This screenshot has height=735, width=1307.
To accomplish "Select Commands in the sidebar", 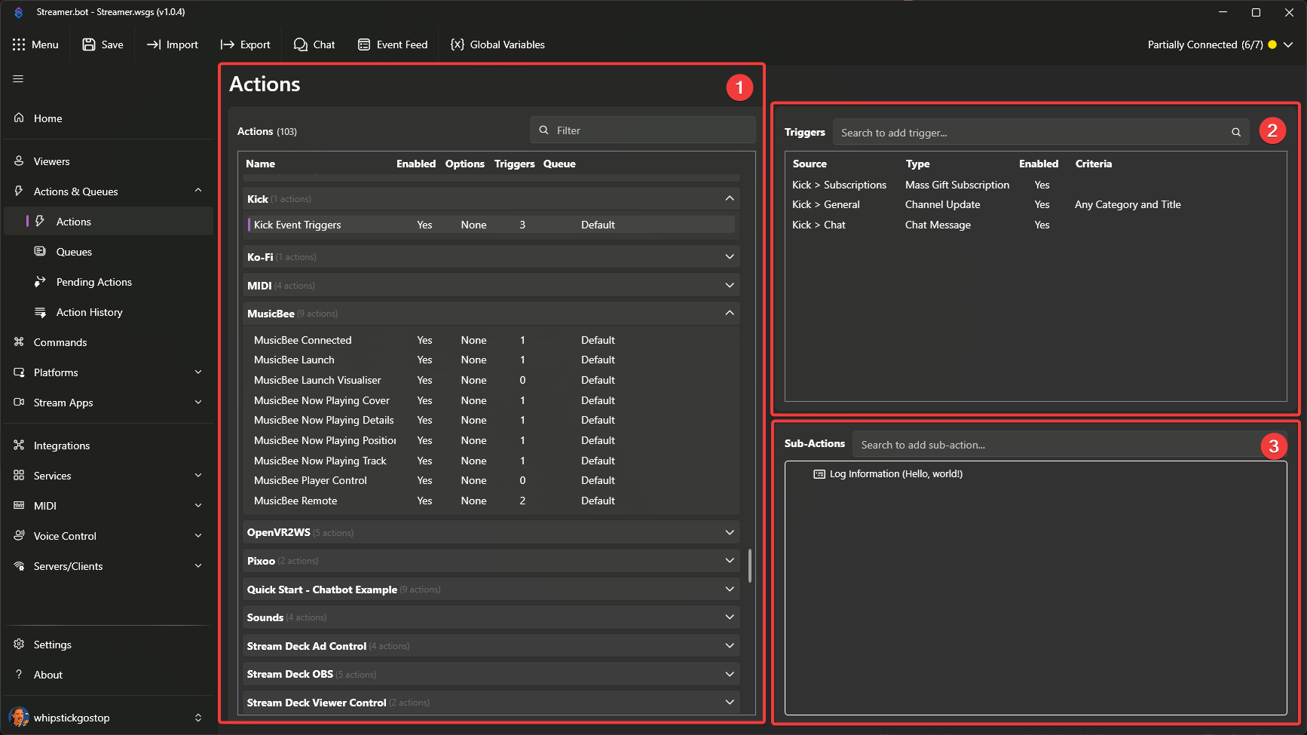I will (59, 341).
